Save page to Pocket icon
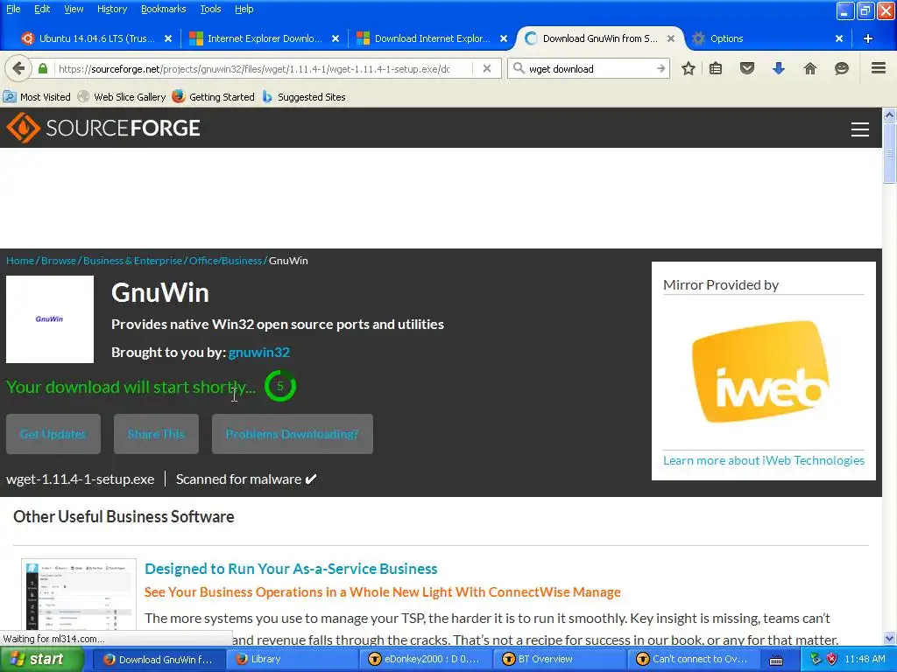This screenshot has width=897, height=672. coord(747,68)
